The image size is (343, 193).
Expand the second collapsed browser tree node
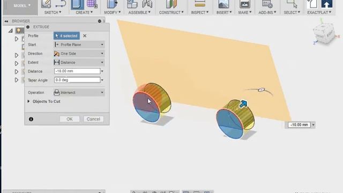tap(17, 55)
